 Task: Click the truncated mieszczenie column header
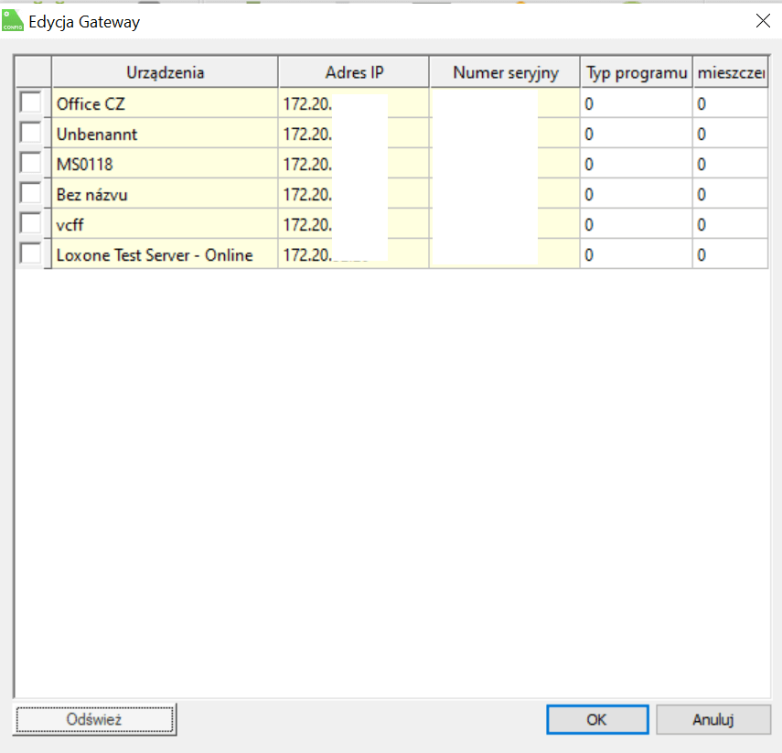coord(730,72)
